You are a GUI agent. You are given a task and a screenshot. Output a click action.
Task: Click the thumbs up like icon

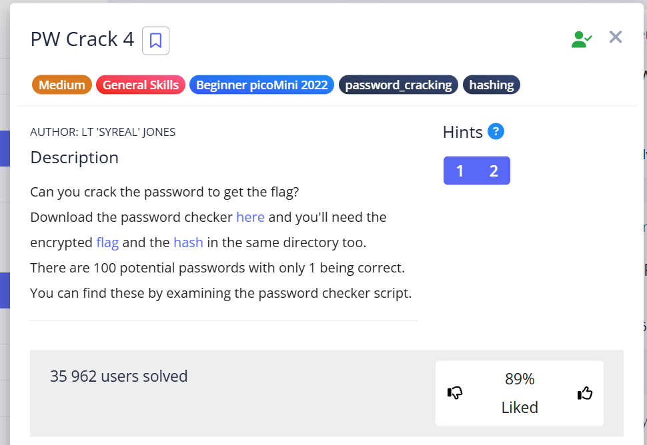(585, 393)
